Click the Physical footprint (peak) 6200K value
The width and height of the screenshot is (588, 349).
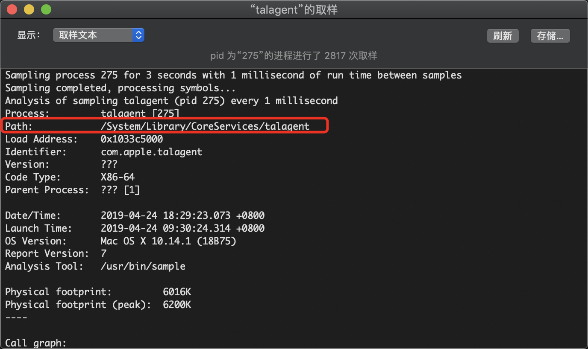(177, 305)
